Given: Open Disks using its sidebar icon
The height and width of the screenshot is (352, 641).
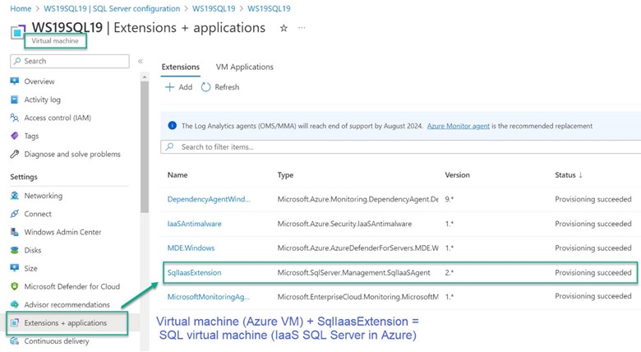Looking at the screenshot, I should [15, 250].
